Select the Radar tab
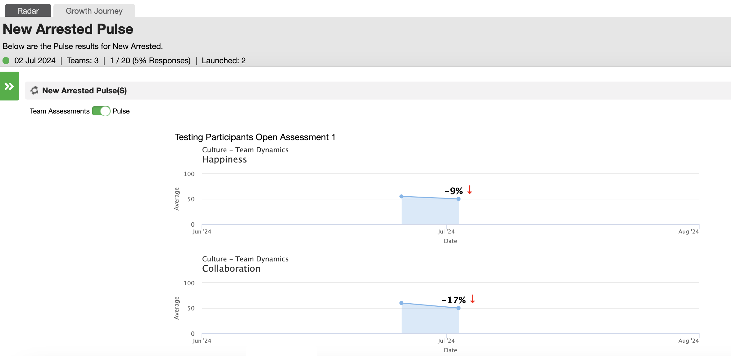Viewport: 731px width, 356px height. [28, 11]
